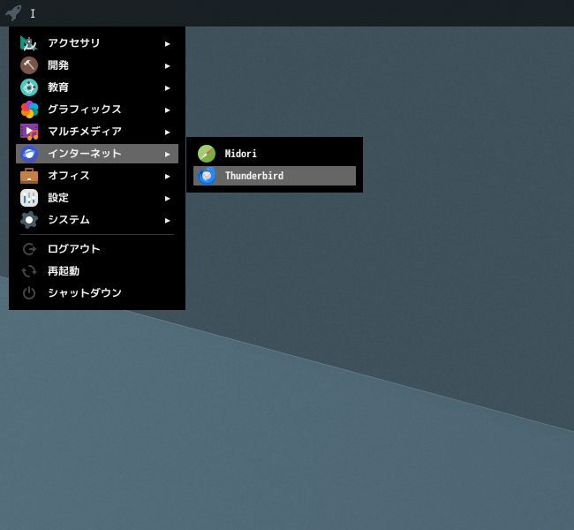Open the マルチメディア menu entry
Viewport: 574px width, 530px height.
(97, 132)
